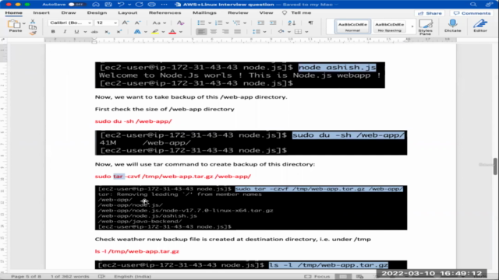This screenshot has width=499, height=280.
Task: Open the borders dropdown arrow
Action: [x=306, y=32]
